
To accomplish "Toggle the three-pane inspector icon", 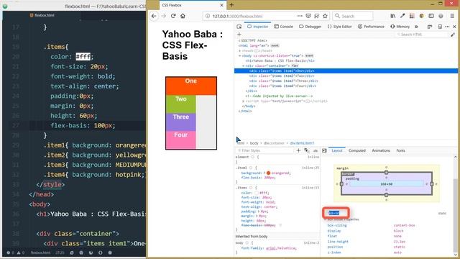I will point(324,150).
